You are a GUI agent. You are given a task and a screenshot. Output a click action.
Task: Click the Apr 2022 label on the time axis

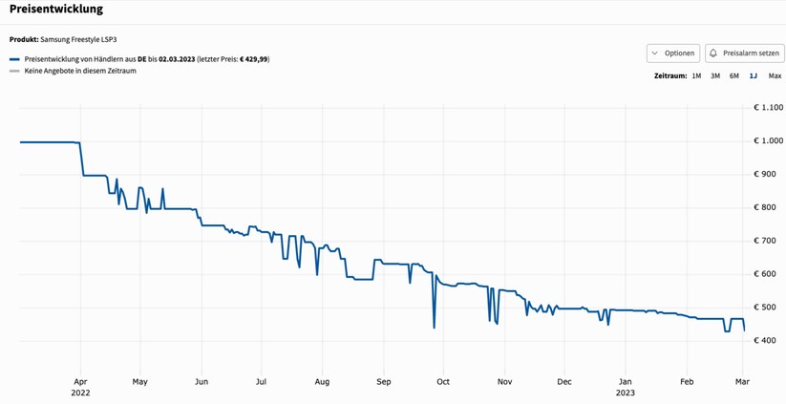[80, 387]
